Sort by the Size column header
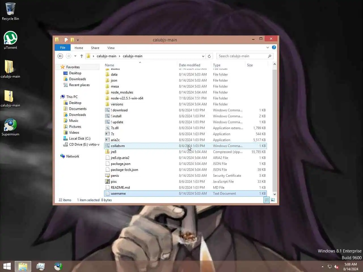The width and height of the screenshot is (363, 272). coord(256,65)
